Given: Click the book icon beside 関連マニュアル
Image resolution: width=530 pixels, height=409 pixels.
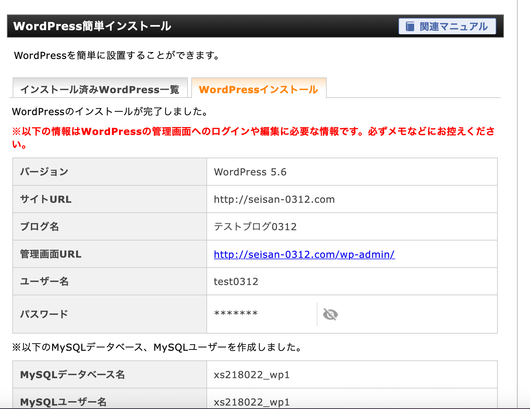Looking at the screenshot, I should 410,26.
